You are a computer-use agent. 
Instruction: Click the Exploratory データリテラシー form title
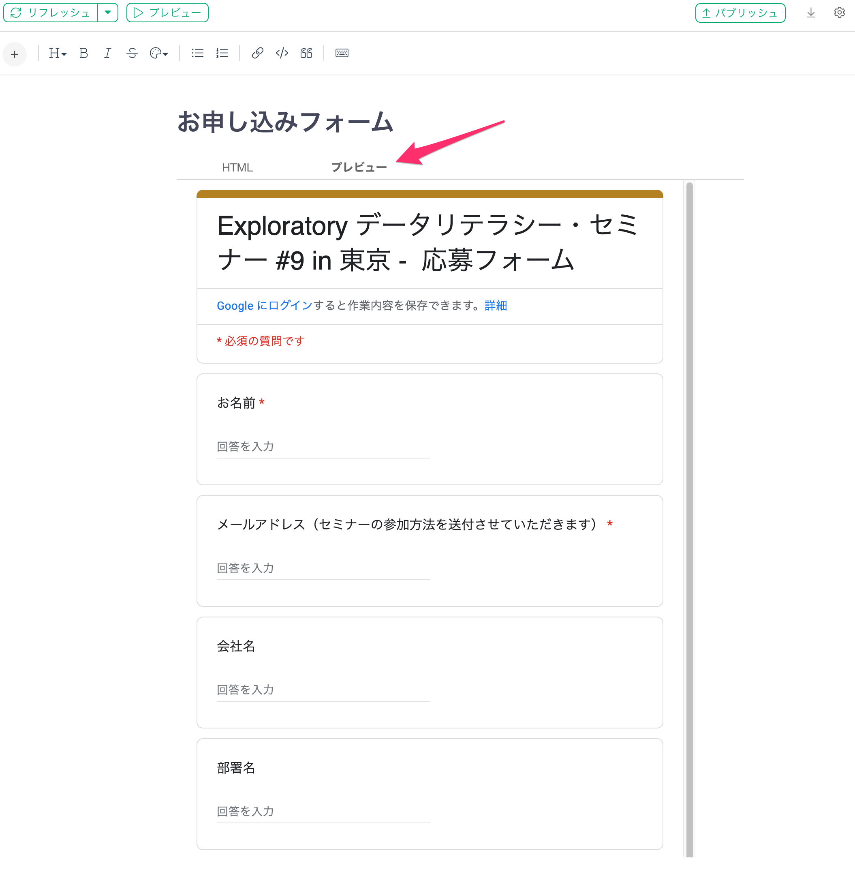pos(427,242)
